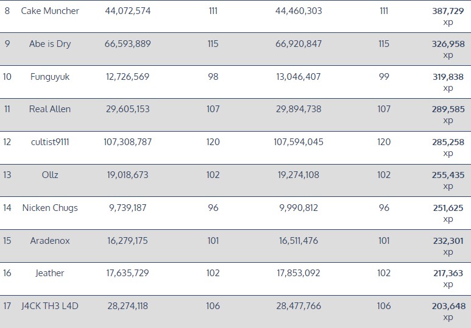This screenshot has height=328, width=471.
Task: Click end XP value 13,046,407
Action: [x=299, y=77]
